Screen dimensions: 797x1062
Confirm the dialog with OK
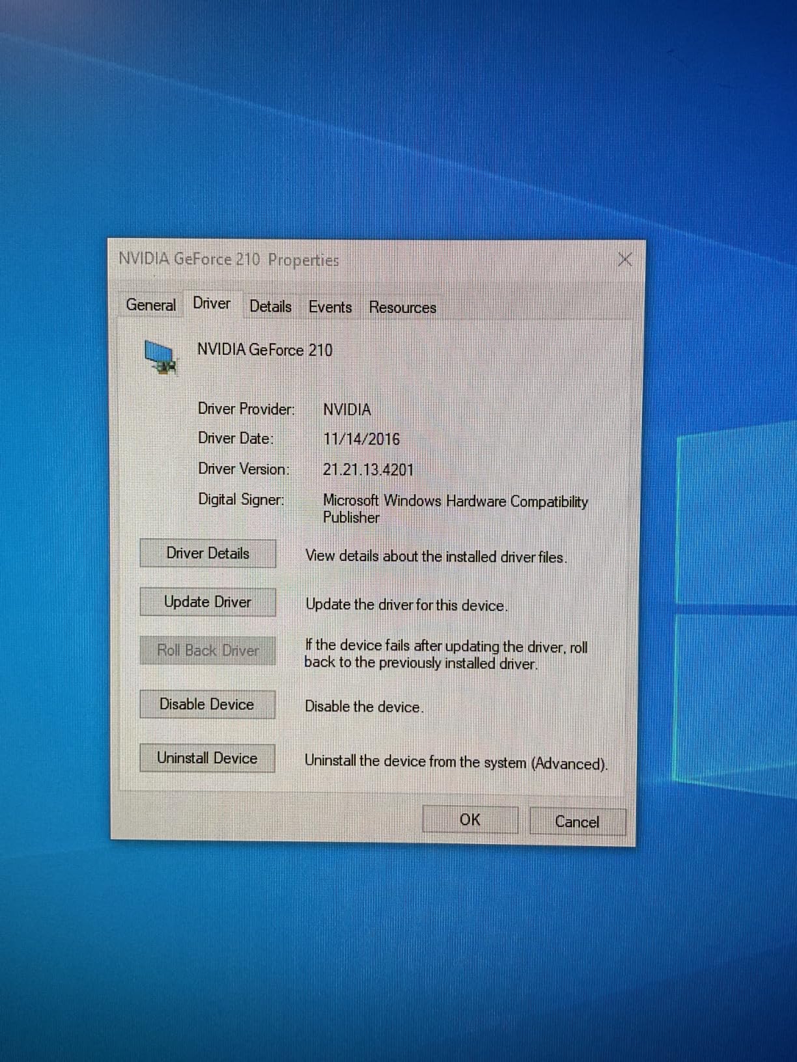[x=470, y=820]
